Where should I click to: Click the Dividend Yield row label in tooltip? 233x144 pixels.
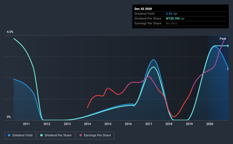tap(144, 14)
